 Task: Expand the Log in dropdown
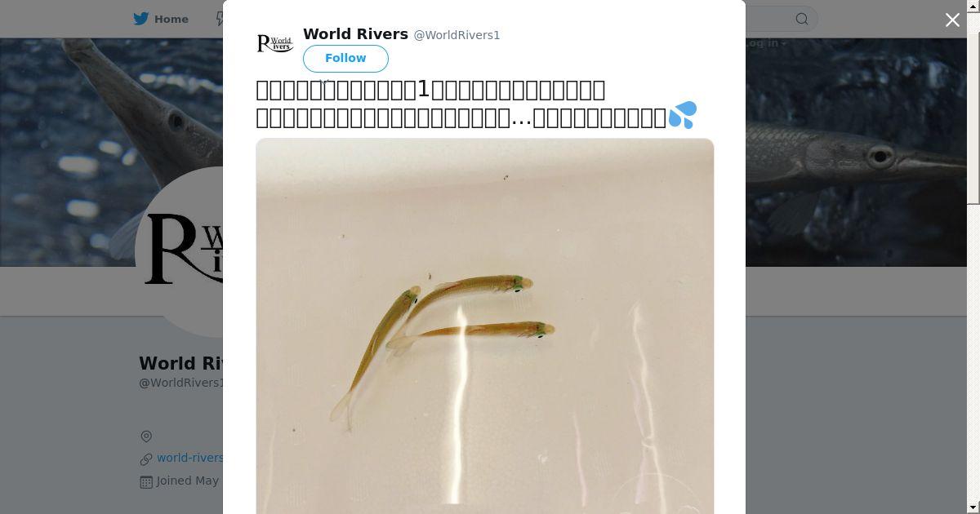tap(765, 43)
